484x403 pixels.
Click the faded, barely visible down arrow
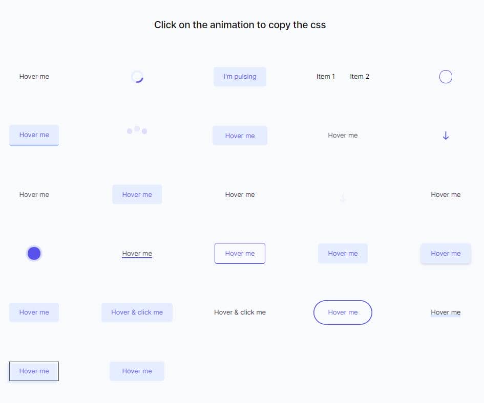pyautogui.click(x=343, y=197)
